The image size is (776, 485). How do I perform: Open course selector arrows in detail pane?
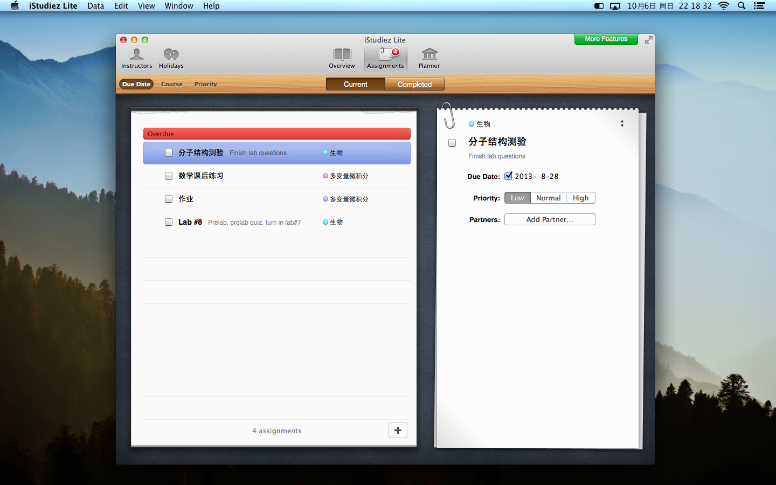tap(622, 123)
